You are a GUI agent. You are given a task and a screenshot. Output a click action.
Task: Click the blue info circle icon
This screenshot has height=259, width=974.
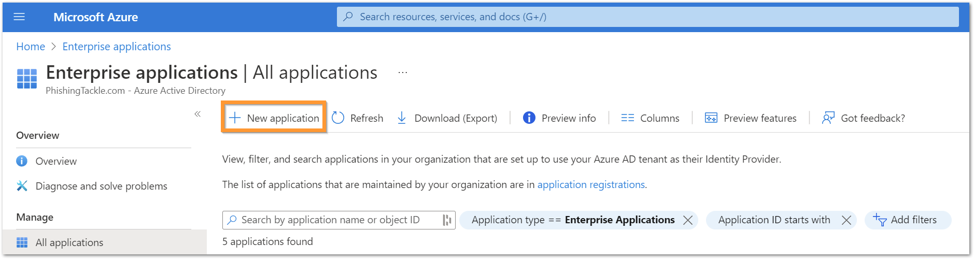[529, 118]
